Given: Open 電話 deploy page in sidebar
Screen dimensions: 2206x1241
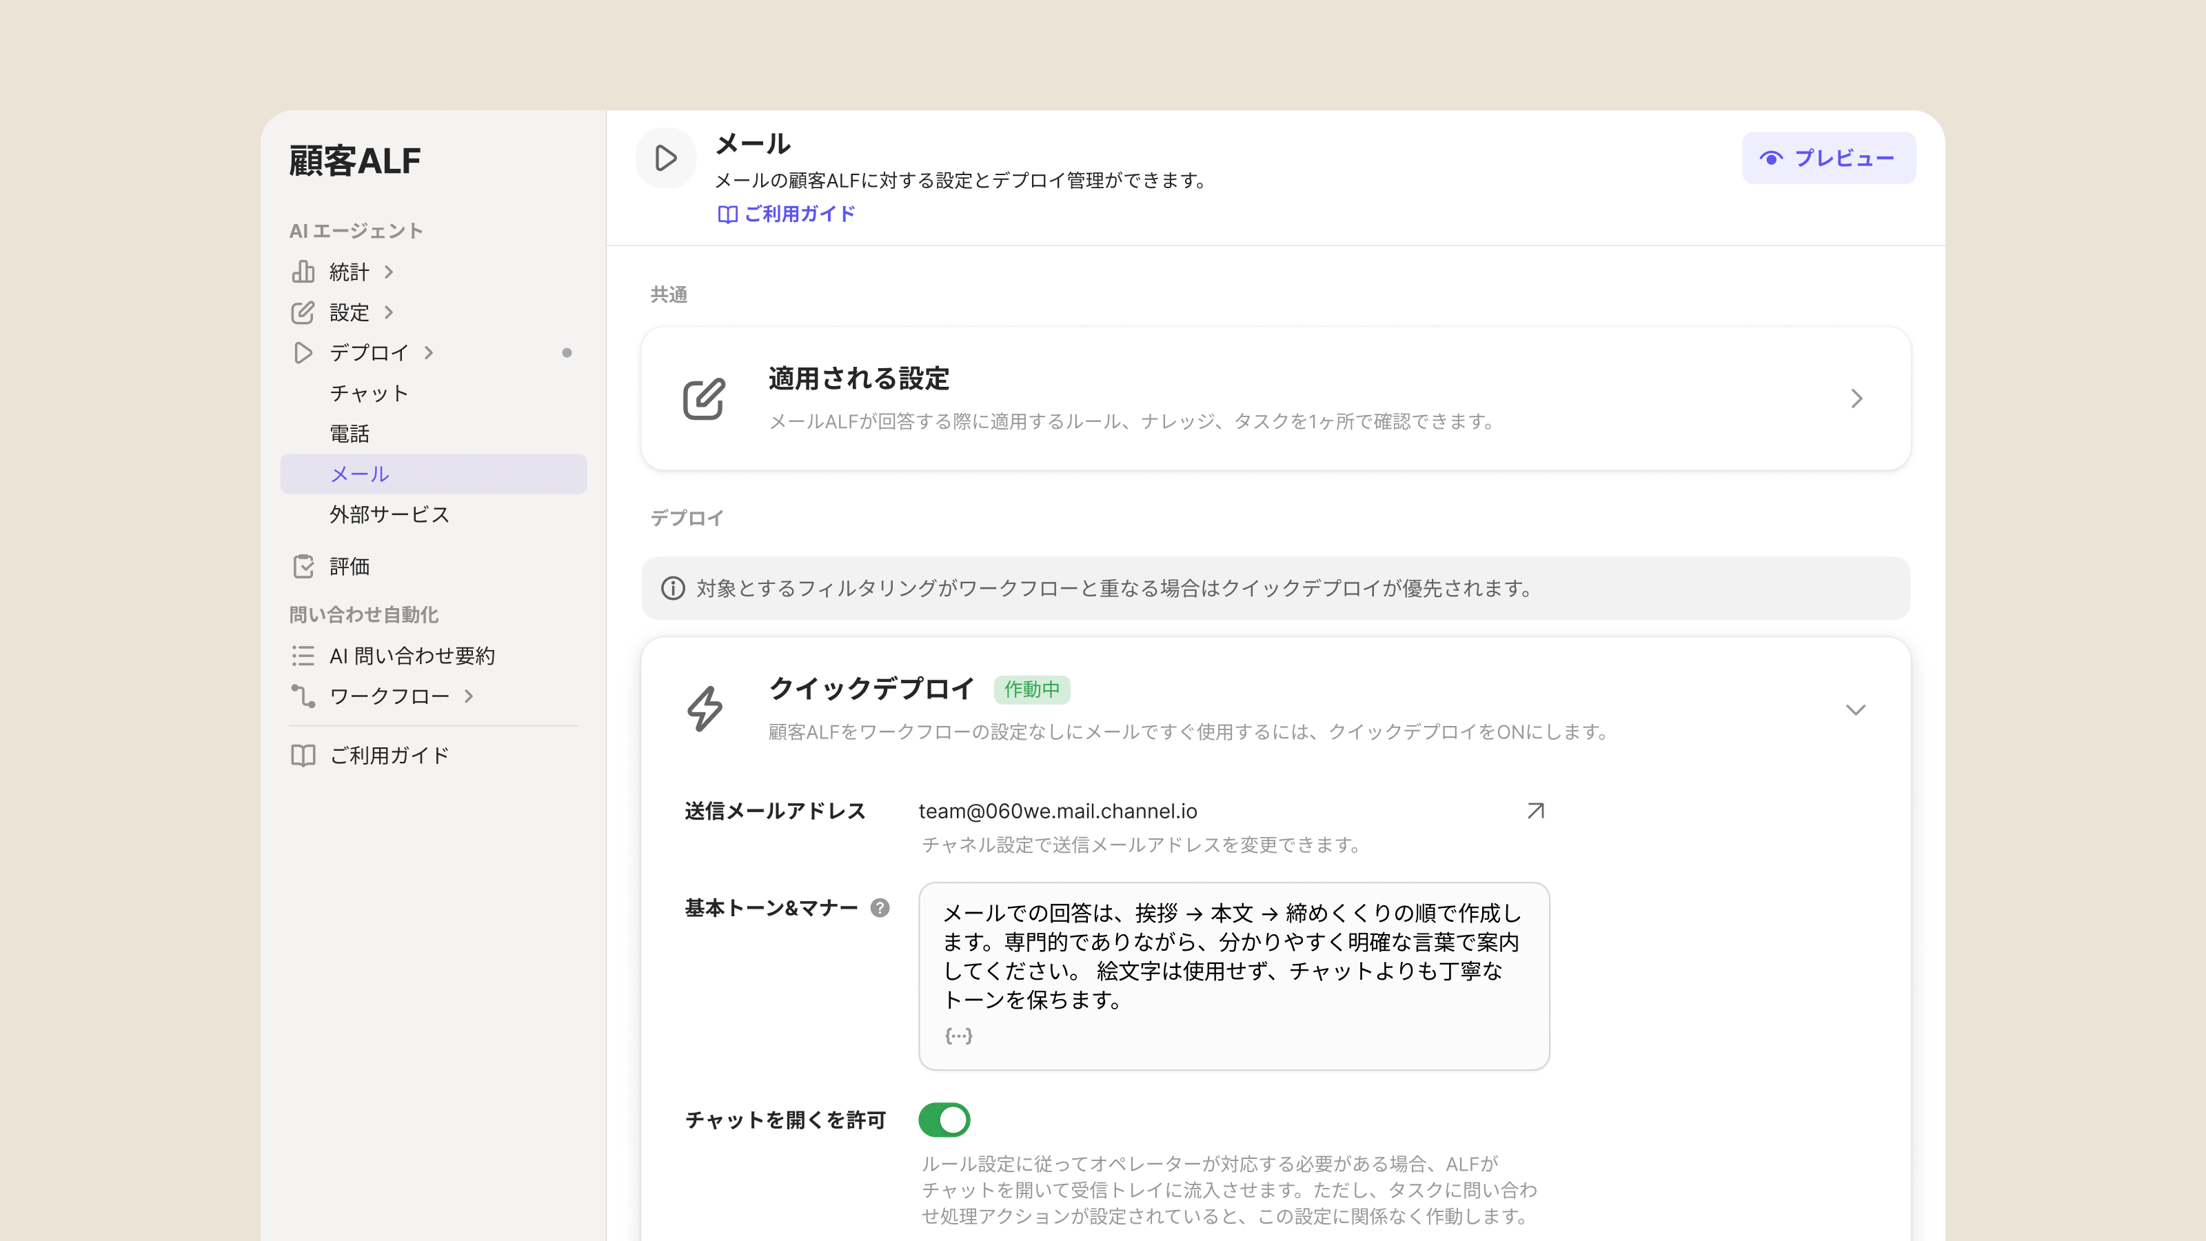Looking at the screenshot, I should click(x=350, y=434).
